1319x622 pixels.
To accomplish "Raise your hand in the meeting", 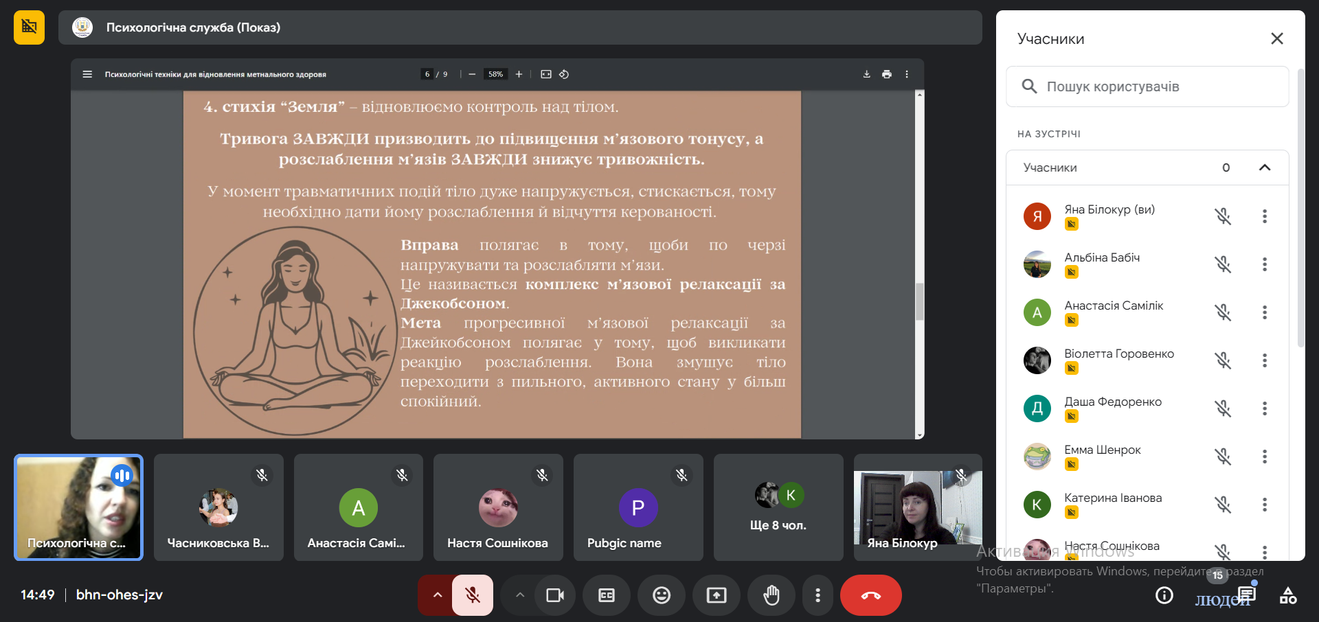I will coord(771,595).
